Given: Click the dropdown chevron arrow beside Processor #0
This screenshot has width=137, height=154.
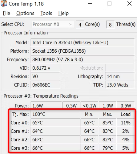Looking at the screenshot, I should click(x=71, y=24).
